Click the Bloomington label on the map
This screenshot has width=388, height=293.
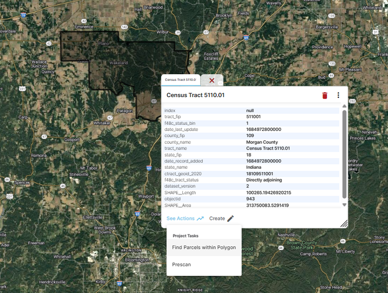point(137,260)
